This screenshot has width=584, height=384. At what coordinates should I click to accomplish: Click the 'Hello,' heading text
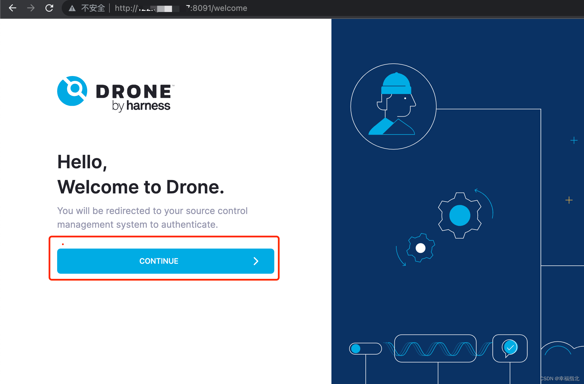[82, 162]
